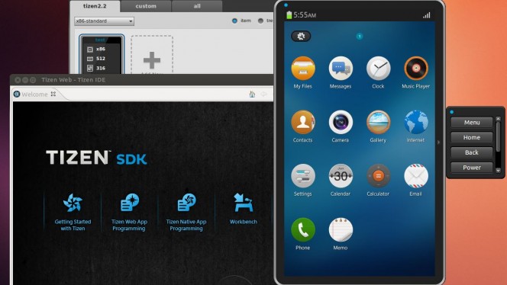Image resolution: width=507 pixels, height=285 pixels.
Task: Open Tizen Web App Programming
Action: (x=129, y=212)
